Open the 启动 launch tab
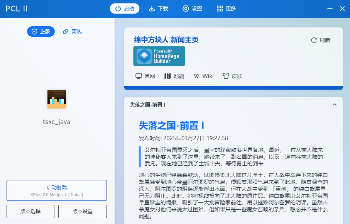Viewport: 350px width, 224px height. pos(125,9)
